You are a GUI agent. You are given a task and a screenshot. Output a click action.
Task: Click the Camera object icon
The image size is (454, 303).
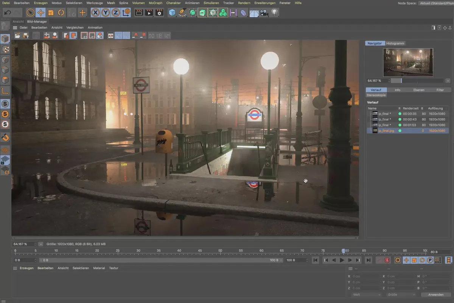point(264,12)
